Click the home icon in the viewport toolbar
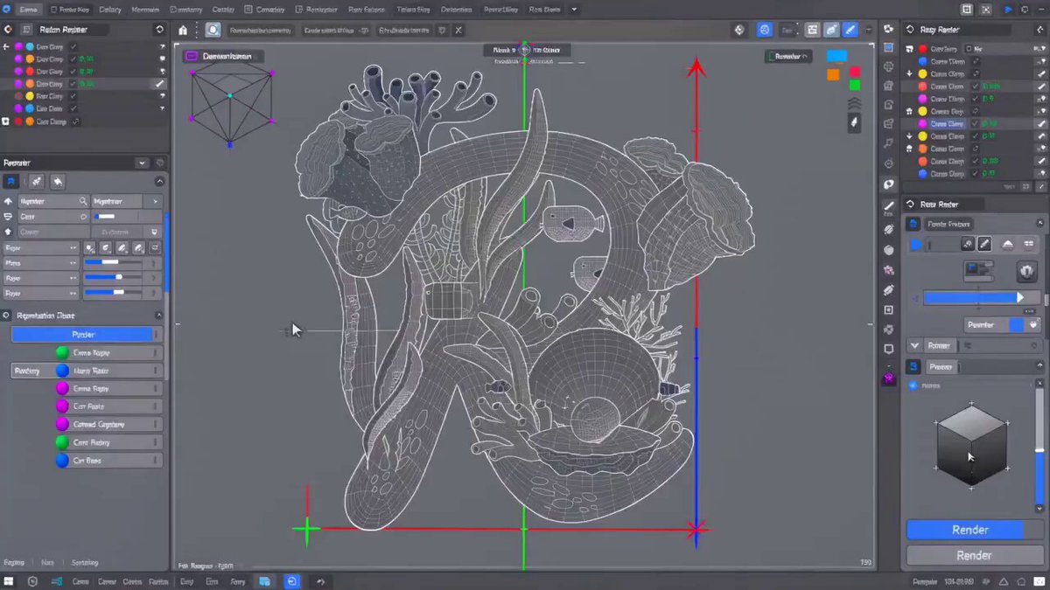This screenshot has height=590, width=1050. pos(183,30)
